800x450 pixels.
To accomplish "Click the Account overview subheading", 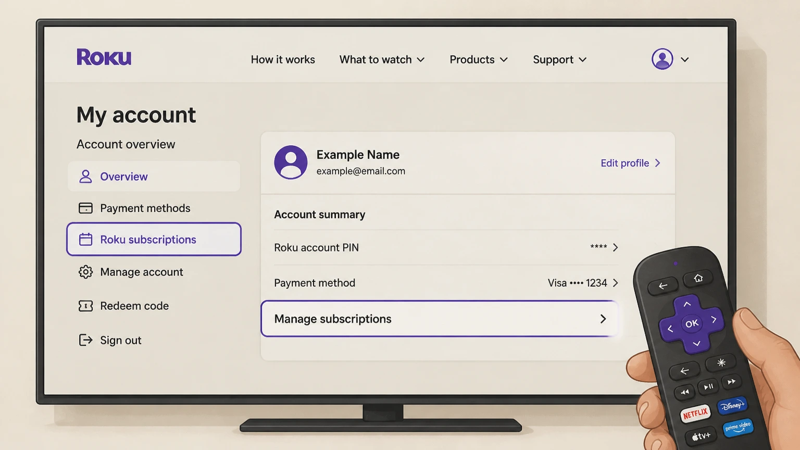I will [126, 144].
